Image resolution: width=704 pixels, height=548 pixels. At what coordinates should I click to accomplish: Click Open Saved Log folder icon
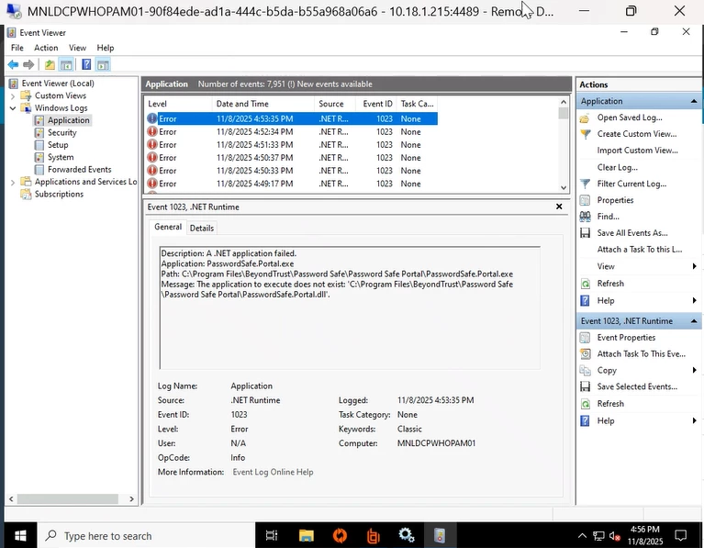click(585, 118)
